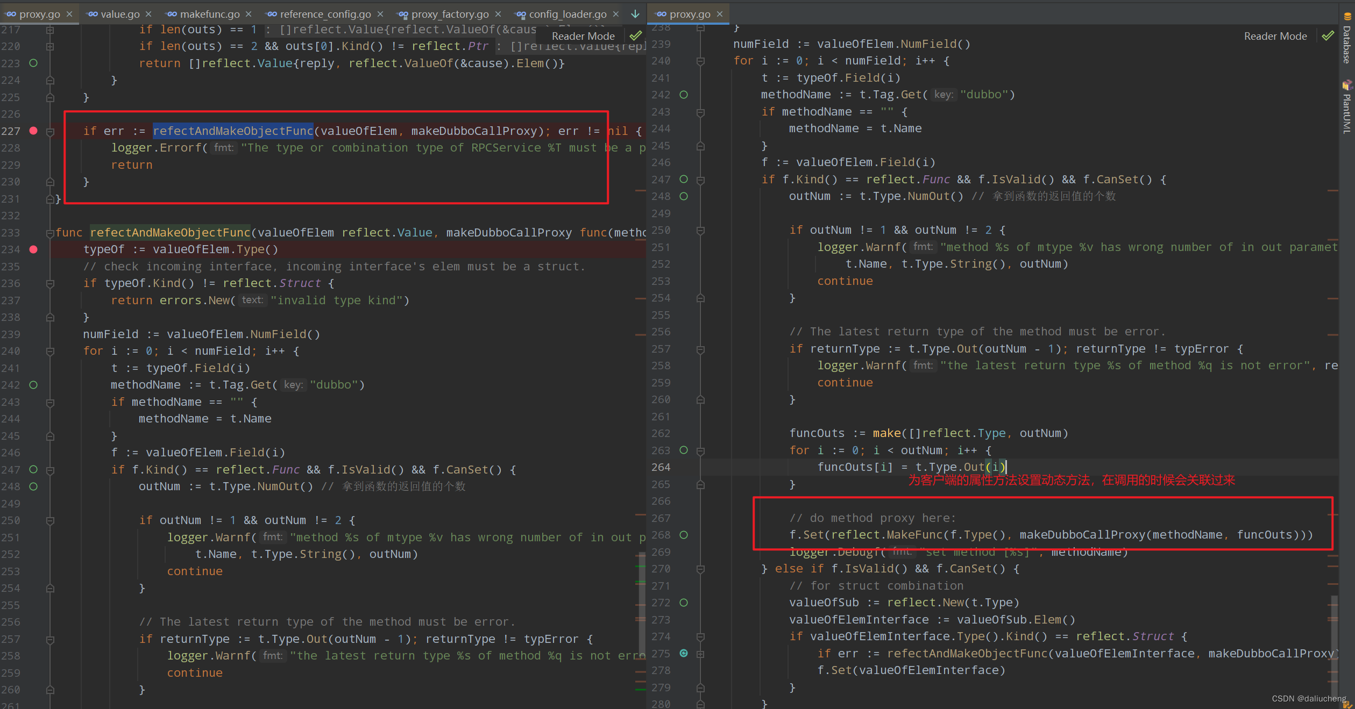Collapse the for loop at left line 240
This screenshot has height=709, width=1355.
[x=50, y=351]
